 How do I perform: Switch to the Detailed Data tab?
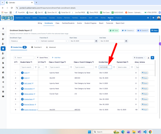tap(19, 47)
